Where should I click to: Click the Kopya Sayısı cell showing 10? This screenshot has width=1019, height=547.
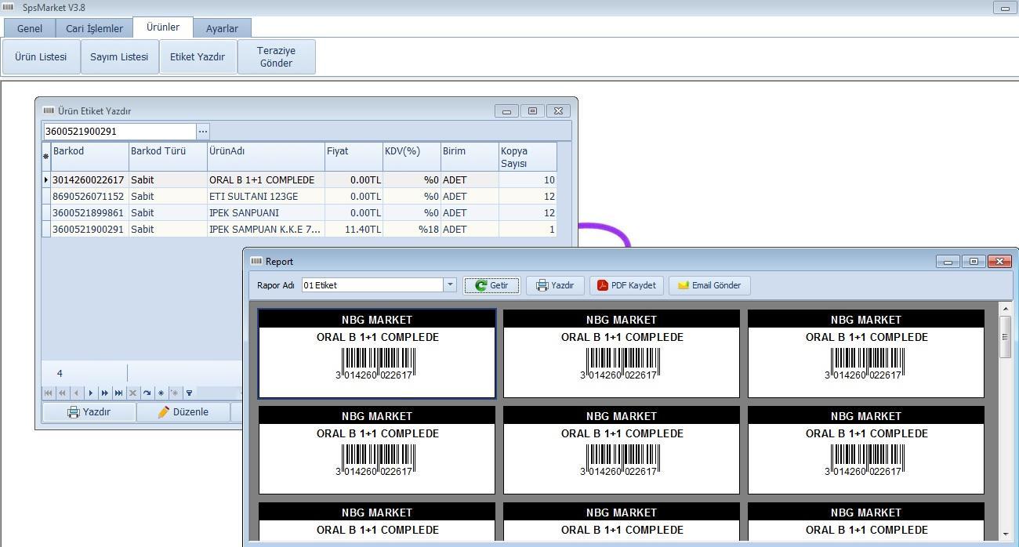pyautogui.click(x=528, y=179)
